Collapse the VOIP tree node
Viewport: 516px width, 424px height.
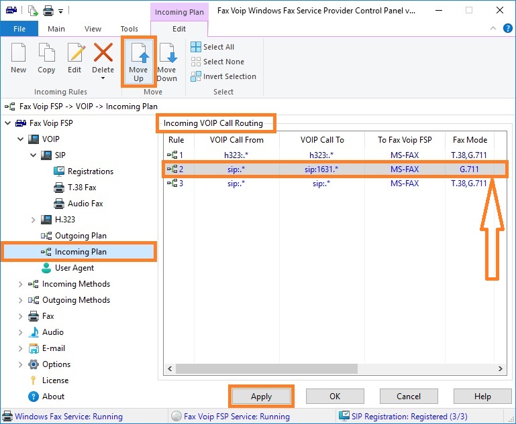point(20,139)
